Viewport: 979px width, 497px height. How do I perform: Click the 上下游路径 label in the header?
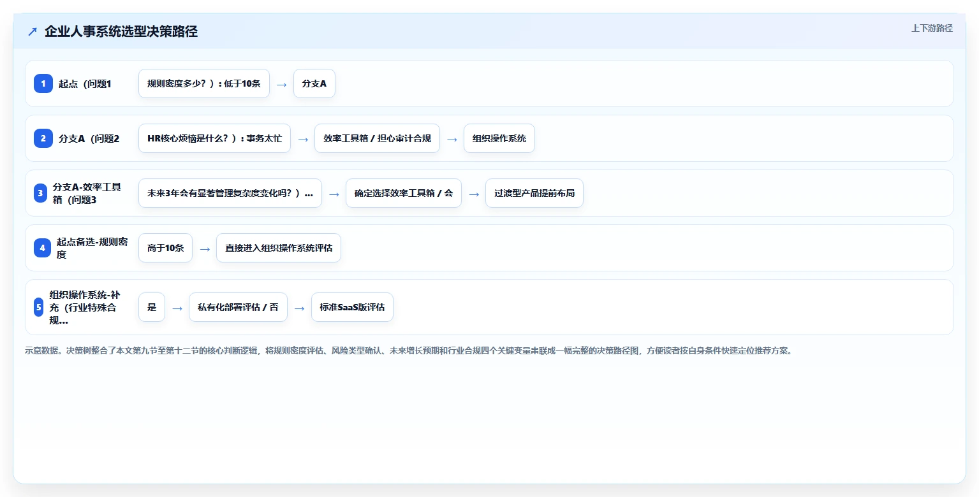pos(932,28)
